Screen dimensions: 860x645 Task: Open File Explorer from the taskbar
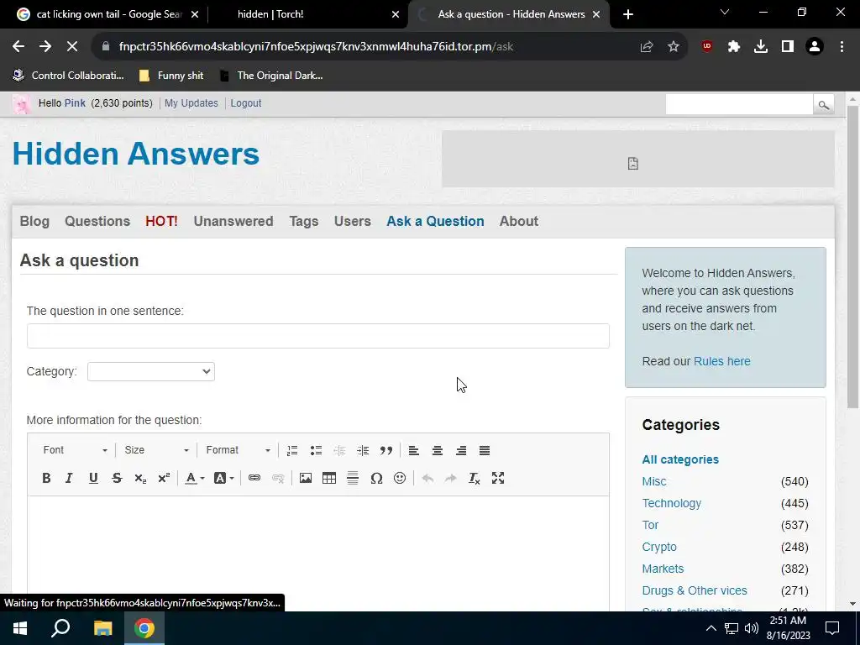pos(102,628)
